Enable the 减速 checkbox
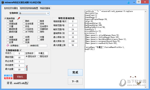The image size is (150, 90). (x=8, y=37)
